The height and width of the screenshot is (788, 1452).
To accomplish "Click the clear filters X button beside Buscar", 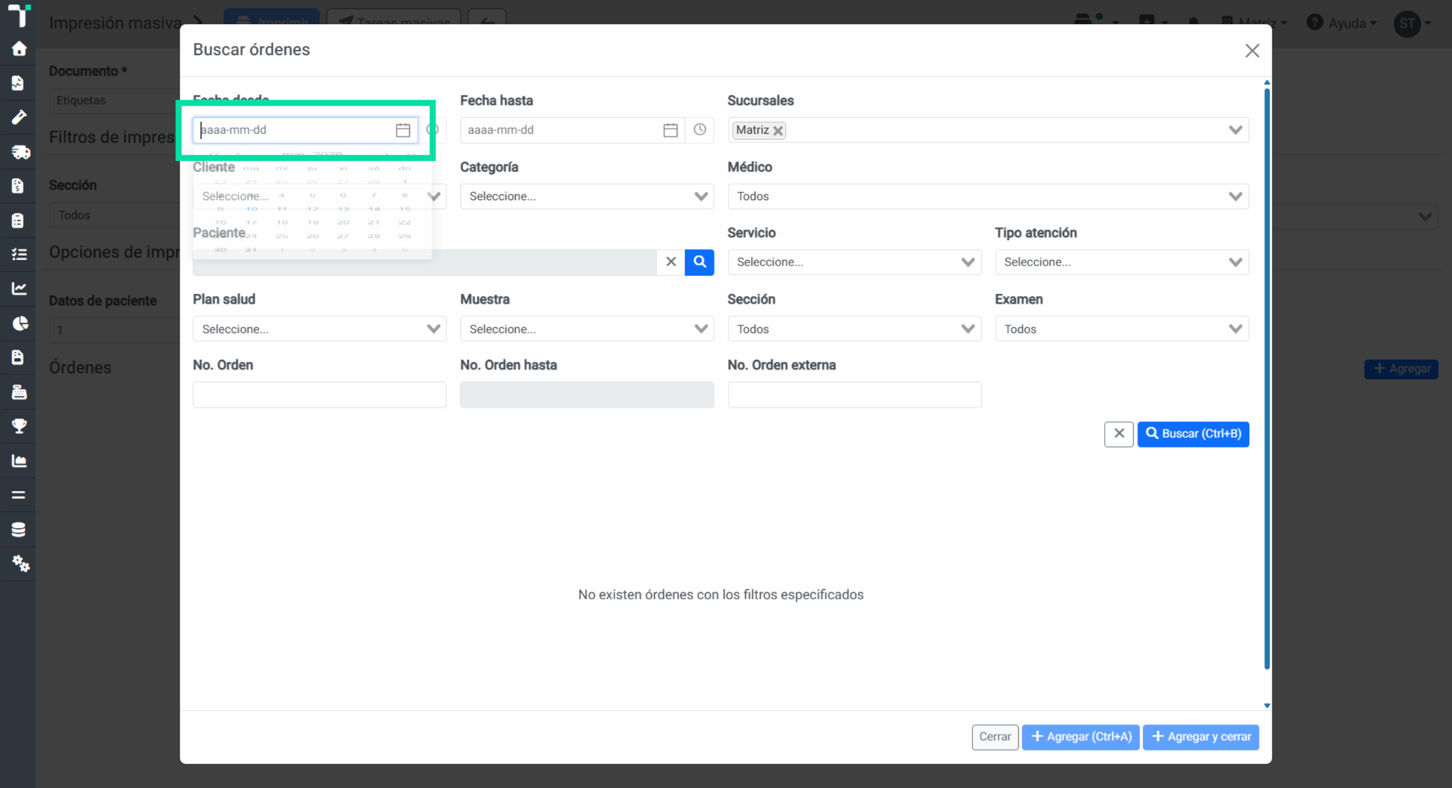I will (1119, 434).
